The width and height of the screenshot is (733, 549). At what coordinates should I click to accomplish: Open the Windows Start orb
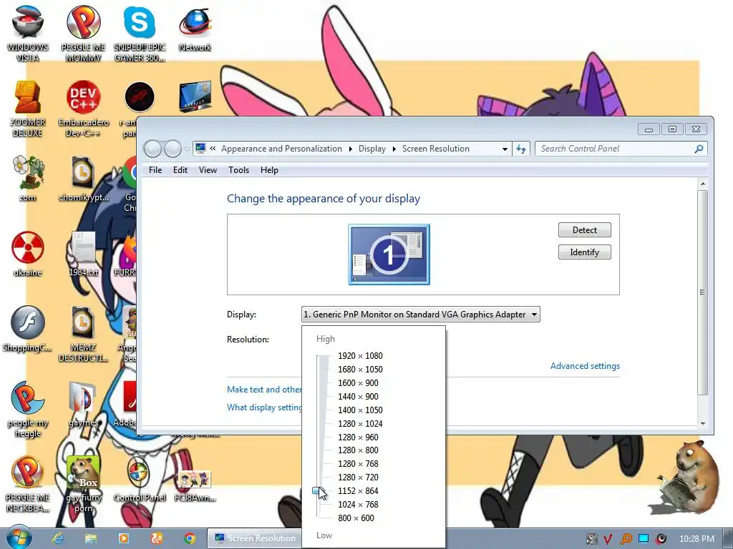coord(19,538)
